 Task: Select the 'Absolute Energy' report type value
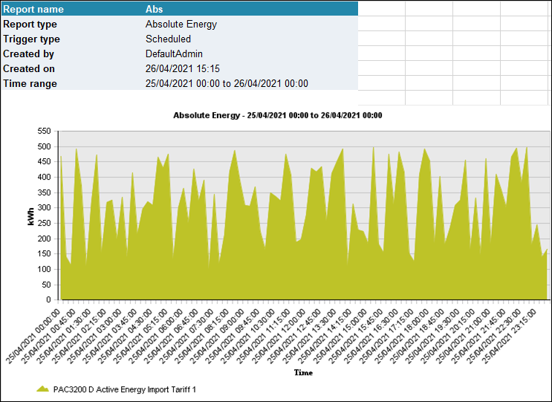pyautogui.click(x=181, y=25)
